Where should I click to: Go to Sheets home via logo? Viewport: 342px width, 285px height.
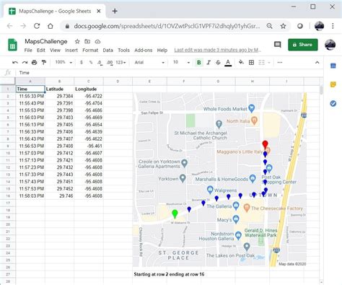[12, 45]
